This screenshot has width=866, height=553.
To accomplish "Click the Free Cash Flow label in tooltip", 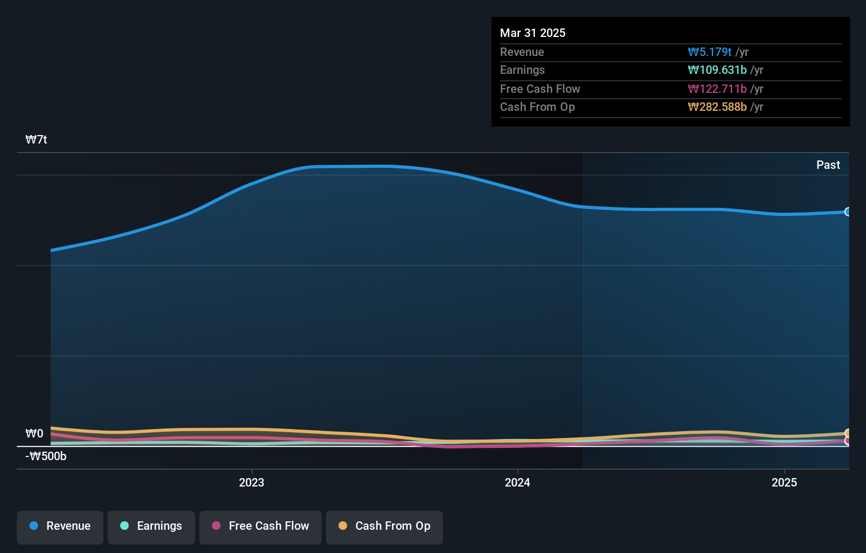I will 540,89.
